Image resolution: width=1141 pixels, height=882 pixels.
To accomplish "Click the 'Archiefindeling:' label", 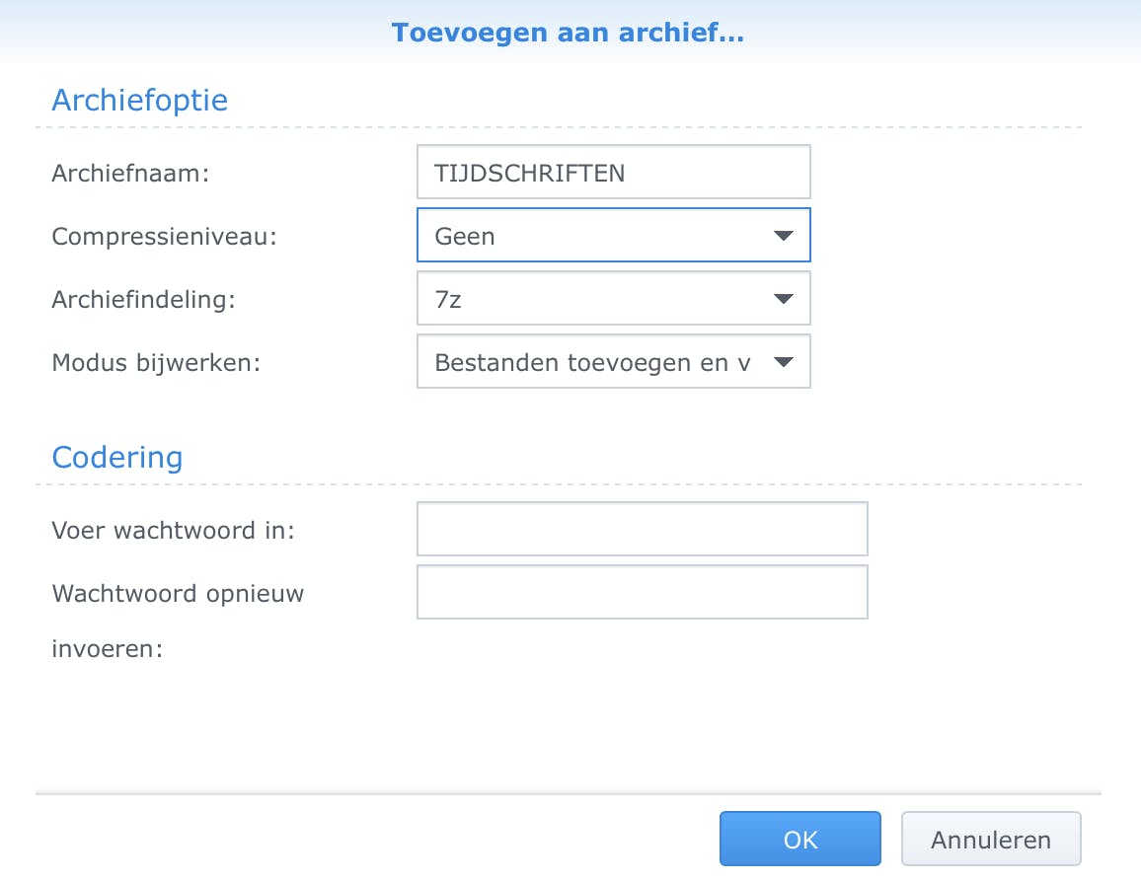I will [143, 300].
